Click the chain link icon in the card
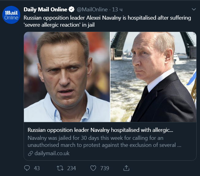The height and width of the screenshot is (176, 200). 30,153
